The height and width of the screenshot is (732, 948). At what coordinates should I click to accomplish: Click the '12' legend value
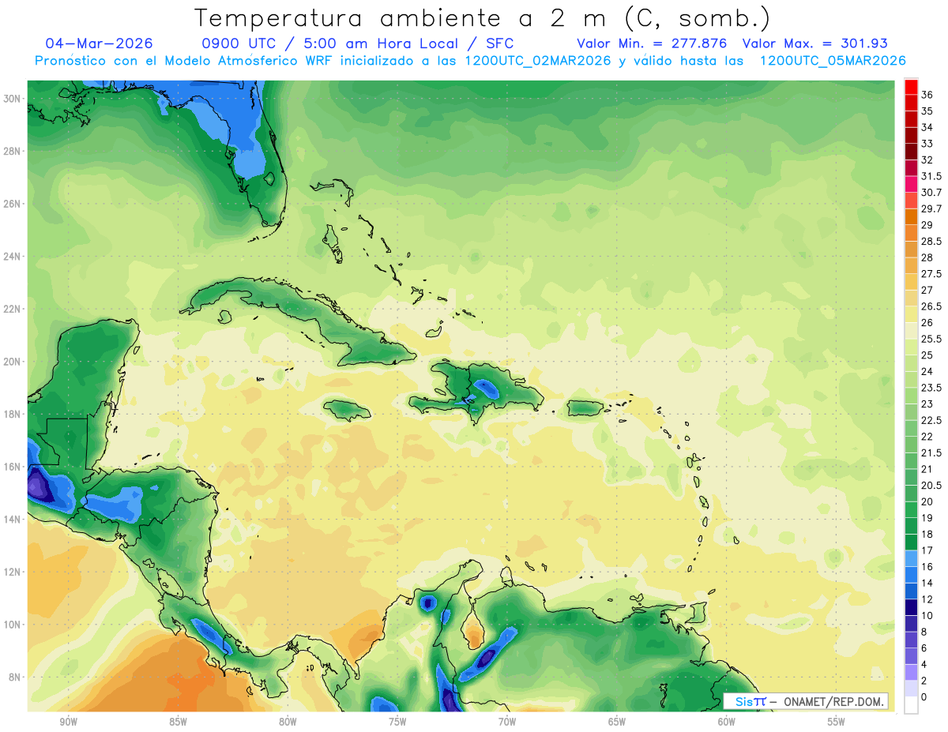tap(927, 599)
